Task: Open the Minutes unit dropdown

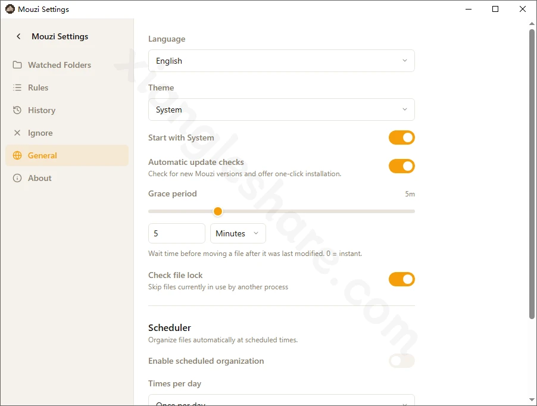Action: (x=238, y=233)
